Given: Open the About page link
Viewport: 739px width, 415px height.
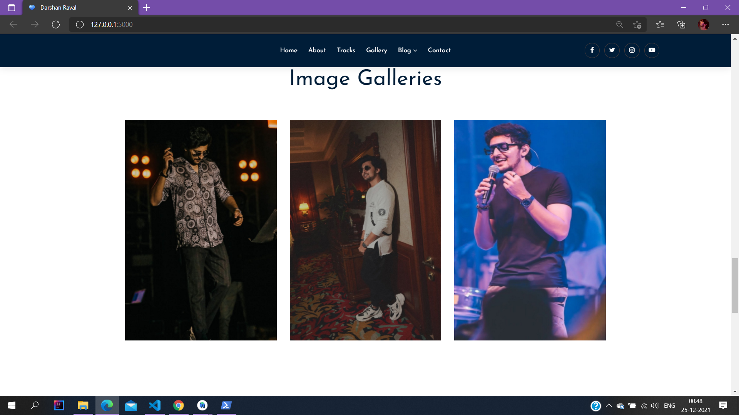Looking at the screenshot, I should click(317, 50).
